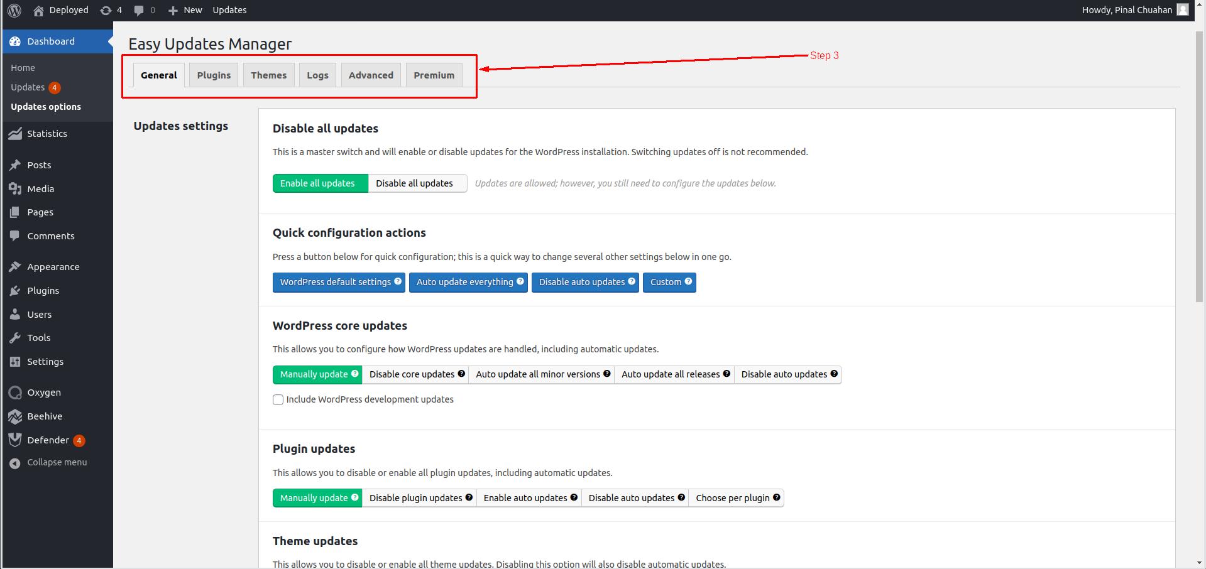Click Auto update everything button
The width and height of the screenshot is (1206, 569).
click(468, 282)
